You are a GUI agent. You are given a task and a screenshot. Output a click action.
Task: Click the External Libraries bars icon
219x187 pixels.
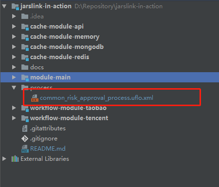tap(15, 159)
